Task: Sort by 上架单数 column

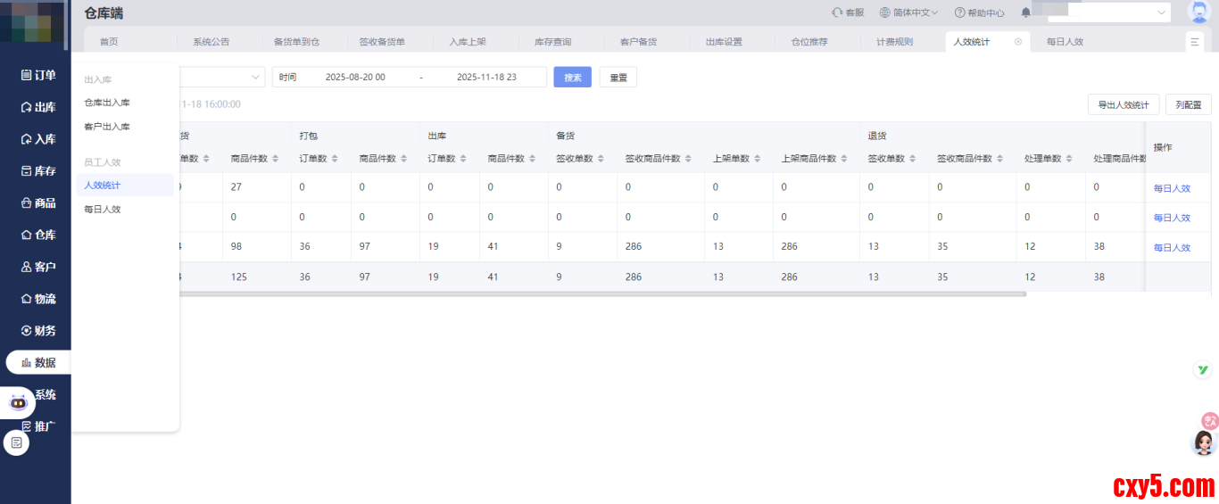Action: 755,159
